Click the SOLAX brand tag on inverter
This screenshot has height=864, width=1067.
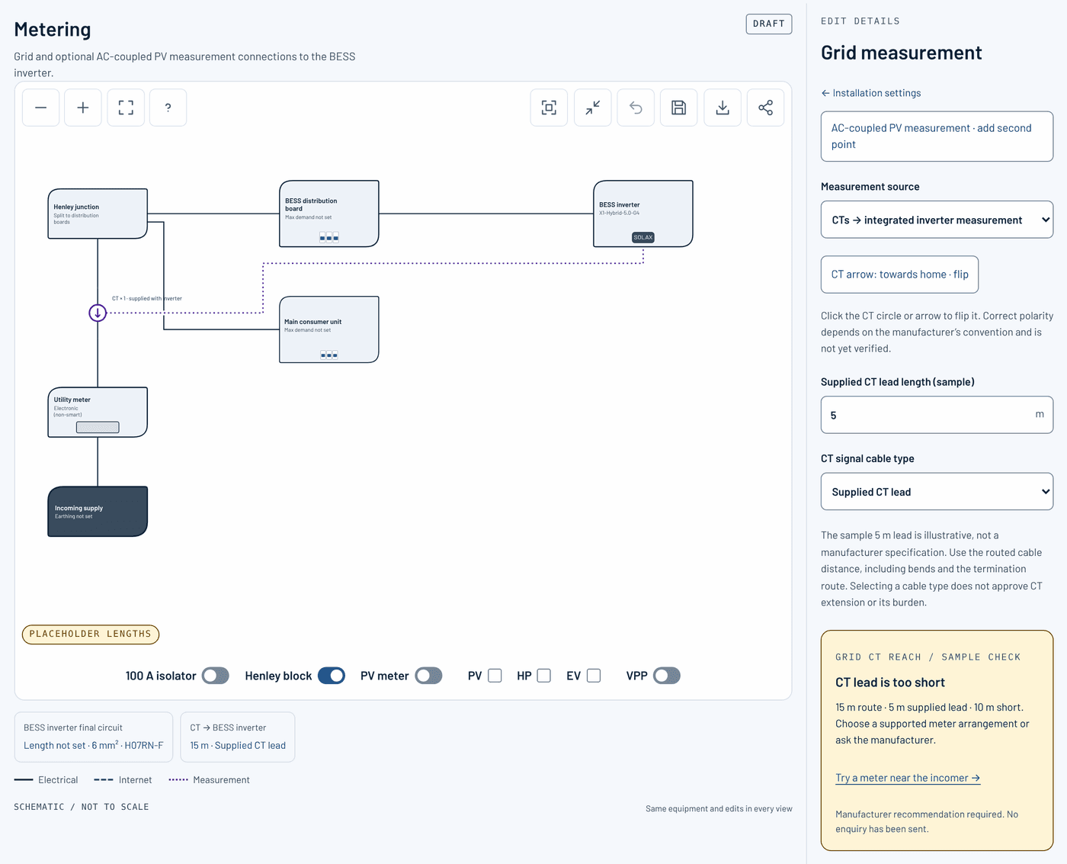click(x=643, y=237)
